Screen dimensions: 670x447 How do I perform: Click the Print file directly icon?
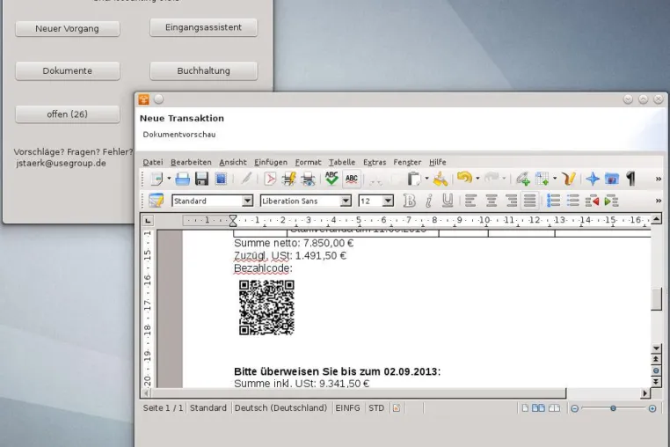(x=289, y=179)
